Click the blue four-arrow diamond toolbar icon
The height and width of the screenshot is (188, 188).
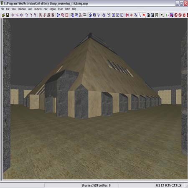[104, 15]
